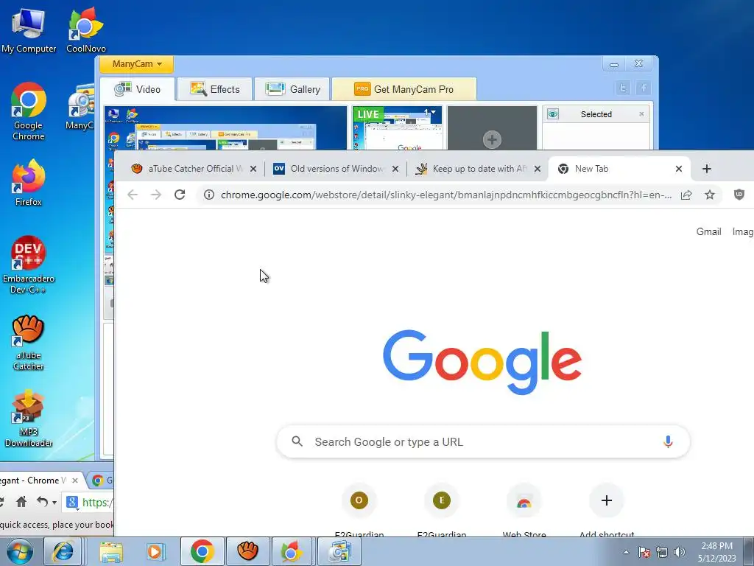Open the first E2Guardian shortcut (O)
The image size is (754, 566).
pos(359,500)
